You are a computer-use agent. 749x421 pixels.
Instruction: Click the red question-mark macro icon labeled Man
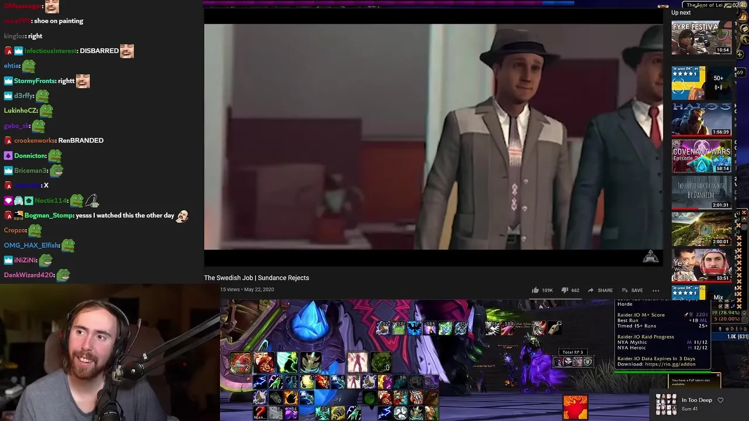tap(260, 413)
